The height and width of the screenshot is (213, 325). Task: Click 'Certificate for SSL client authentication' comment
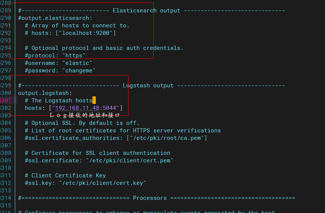point(97,153)
